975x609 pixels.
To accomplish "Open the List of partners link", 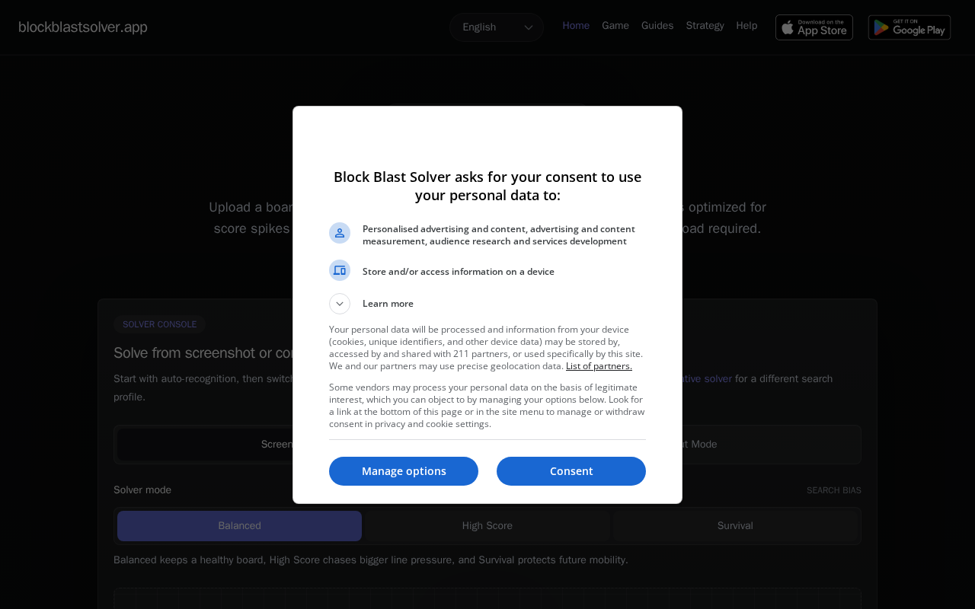I will click(599, 366).
